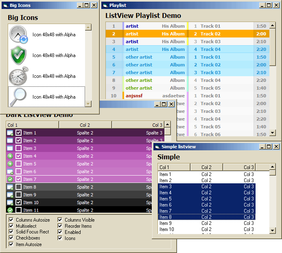
Task: Click the green check icon beside Item 7
Action: click(10, 179)
